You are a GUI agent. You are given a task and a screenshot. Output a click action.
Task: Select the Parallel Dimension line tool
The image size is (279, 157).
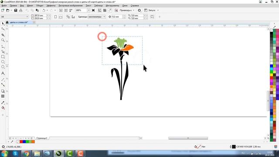[3, 79]
